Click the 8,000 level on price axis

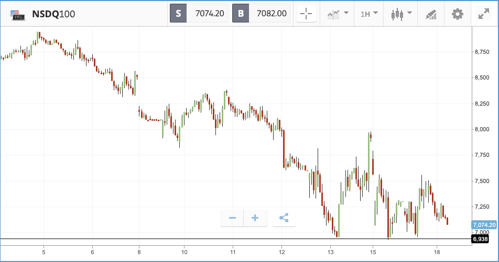[482, 129]
